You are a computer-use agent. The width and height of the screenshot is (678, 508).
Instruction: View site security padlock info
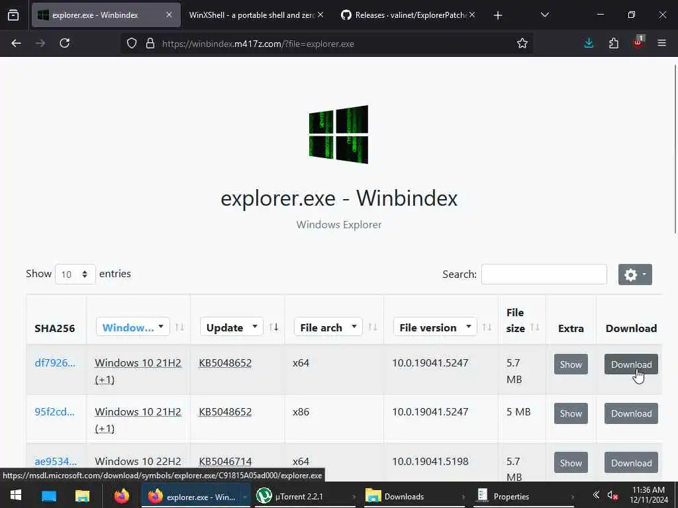click(x=150, y=43)
